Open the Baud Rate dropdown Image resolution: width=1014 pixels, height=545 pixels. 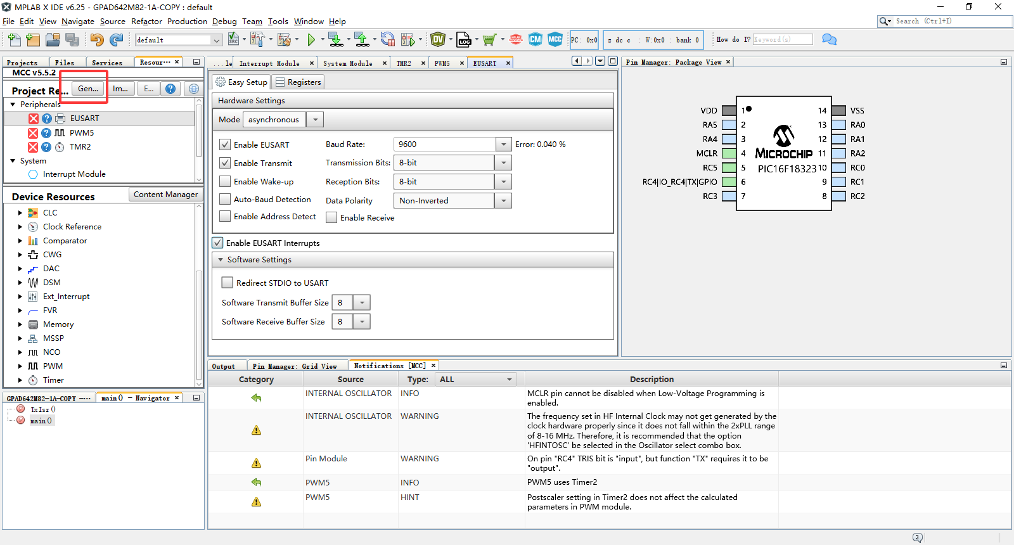(504, 144)
